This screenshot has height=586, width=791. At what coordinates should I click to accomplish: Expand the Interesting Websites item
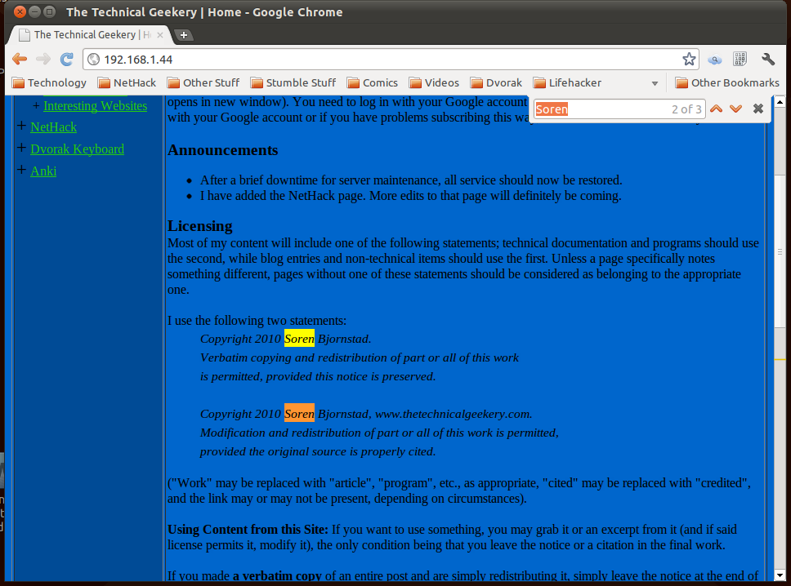point(36,106)
